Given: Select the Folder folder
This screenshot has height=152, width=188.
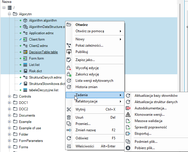Looking at the screenshot, I should [x=24, y=134].
